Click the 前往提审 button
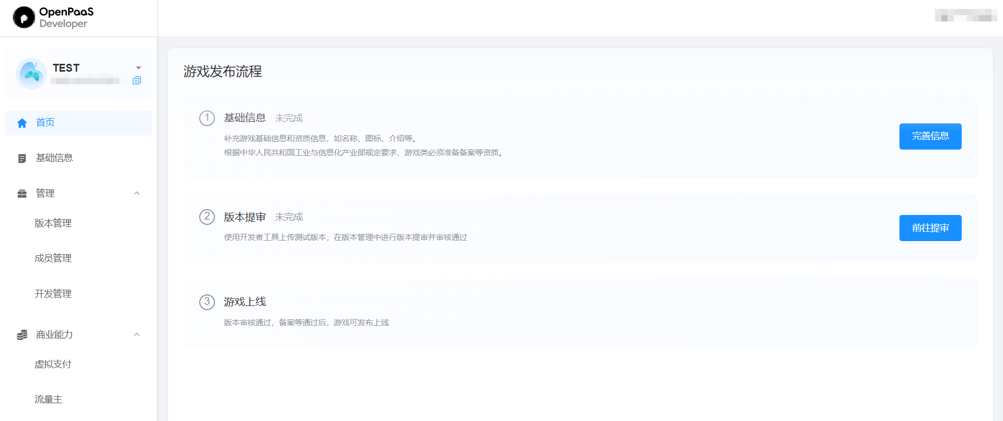 click(930, 228)
